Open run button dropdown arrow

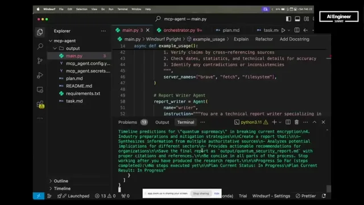[x=289, y=30]
